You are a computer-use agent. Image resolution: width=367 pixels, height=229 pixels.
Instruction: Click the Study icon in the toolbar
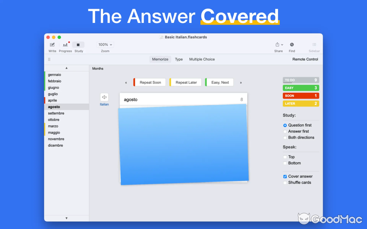tap(78, 45)
